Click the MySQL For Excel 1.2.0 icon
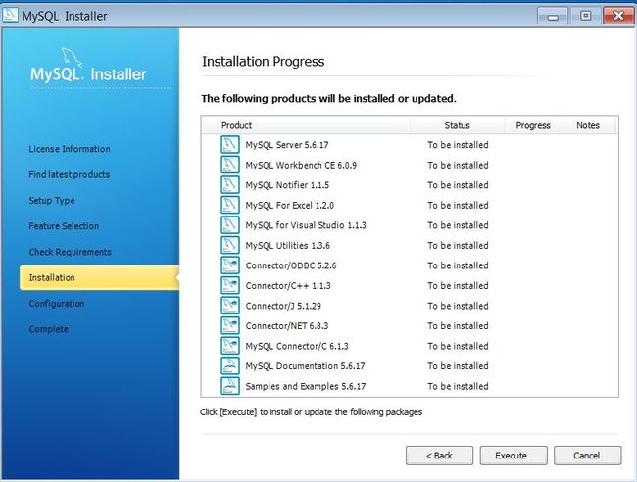 [230, 205]
